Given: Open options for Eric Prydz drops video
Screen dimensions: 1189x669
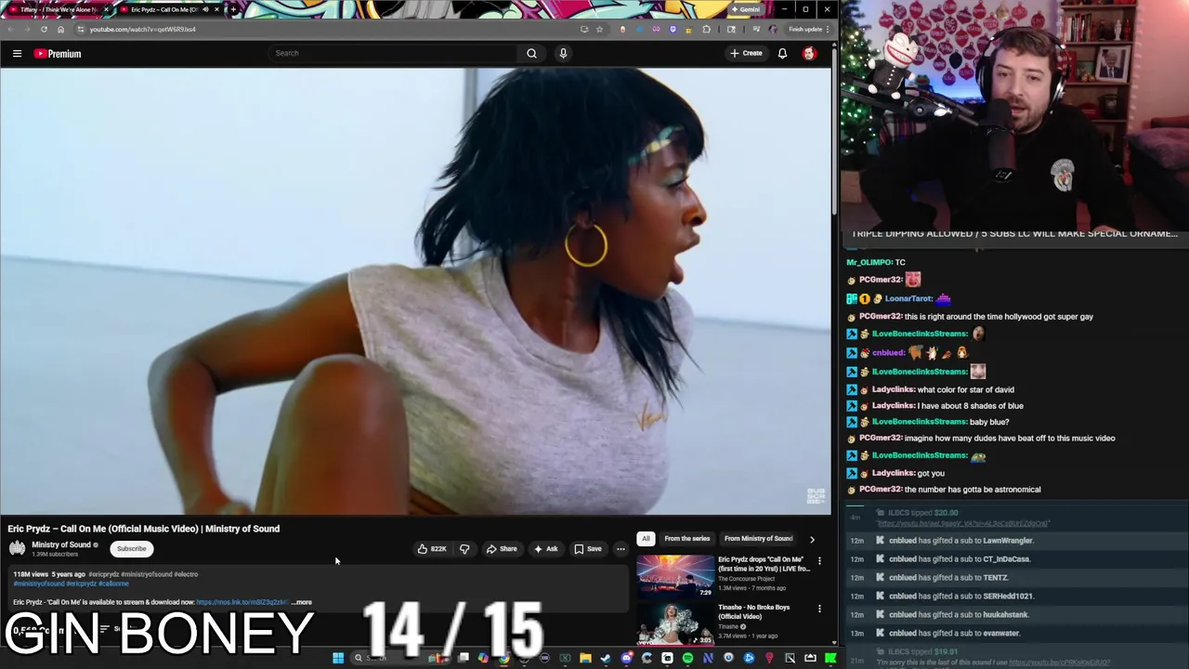Looking at the screenshot, I should pos(819,561).
